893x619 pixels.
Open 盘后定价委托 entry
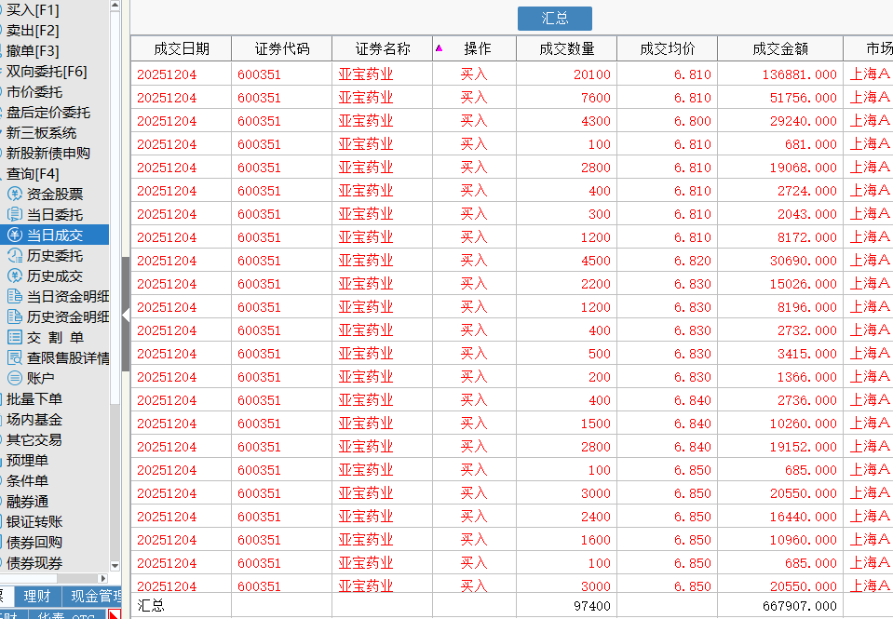tap(48, 113)
